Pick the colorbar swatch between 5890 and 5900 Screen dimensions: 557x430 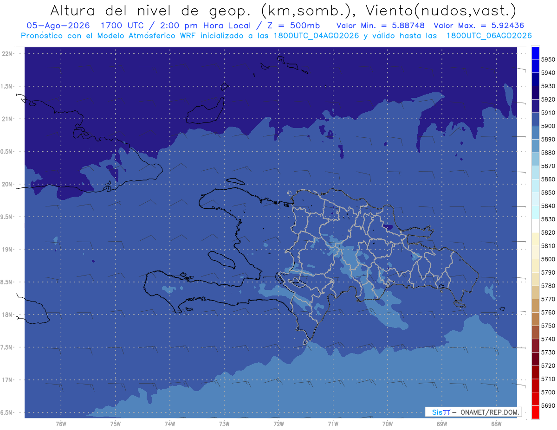pos(535,133)
